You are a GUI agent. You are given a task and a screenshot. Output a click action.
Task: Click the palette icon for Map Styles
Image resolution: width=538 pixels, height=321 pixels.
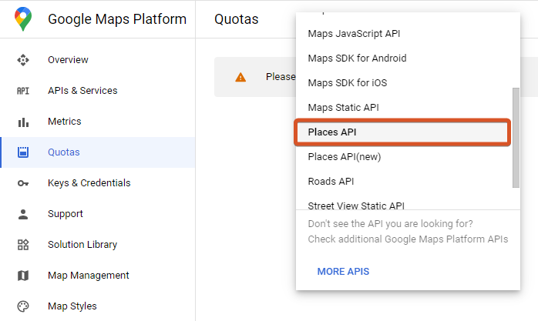coord(23,306)
